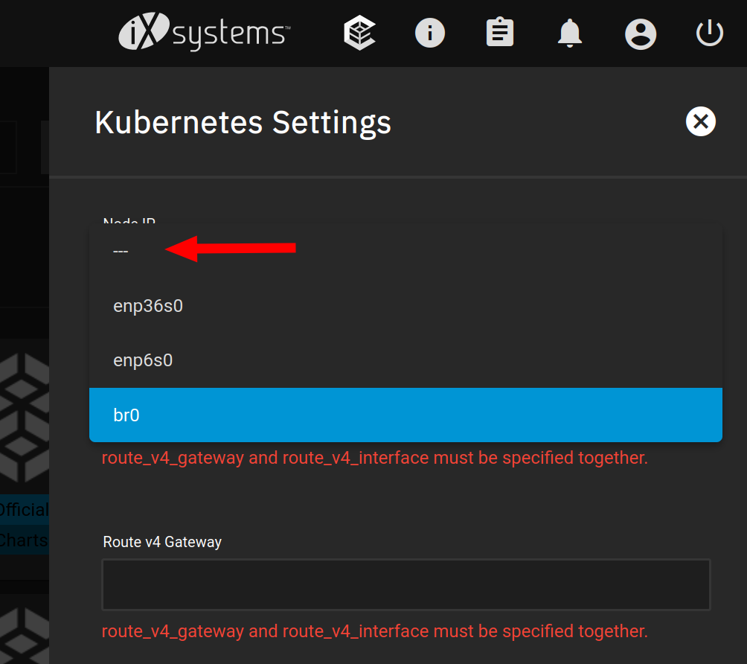This screenshot has height=664, width=747.
Task: Open the info (about) icon
Action: point(430,33)
